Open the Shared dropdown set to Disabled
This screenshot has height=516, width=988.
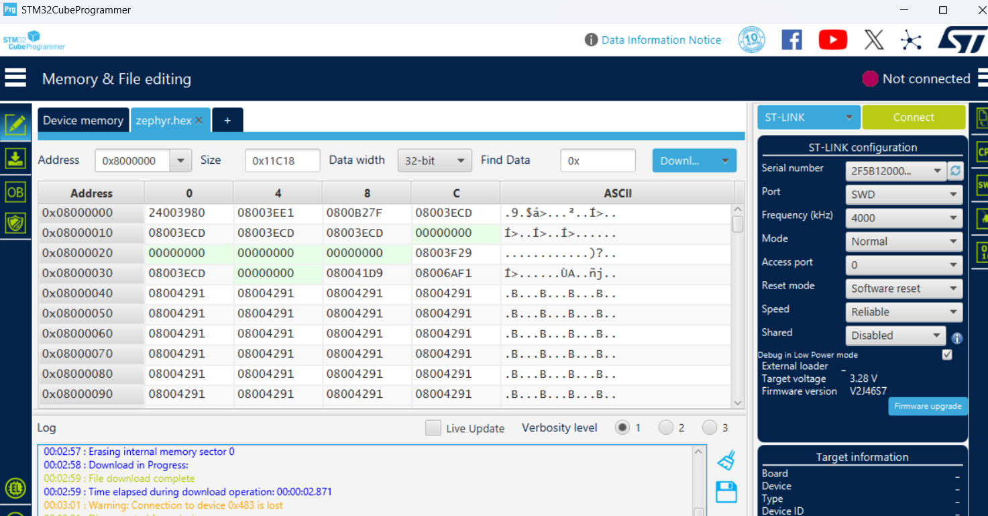[x=895, y=336]
